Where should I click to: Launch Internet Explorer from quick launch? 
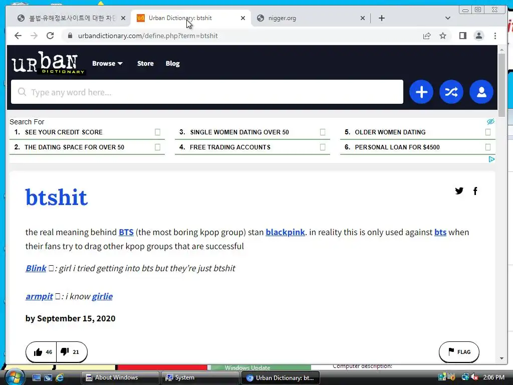pos(60,377)
